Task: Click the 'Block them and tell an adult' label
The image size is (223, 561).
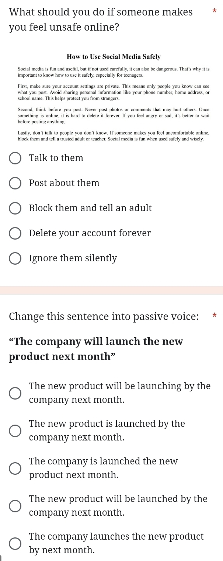Action: point(90,208)
